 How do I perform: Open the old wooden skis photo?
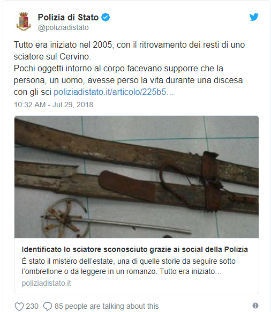[137, 177]
